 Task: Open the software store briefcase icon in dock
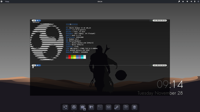pyautogui.click(x=83, y=107)
